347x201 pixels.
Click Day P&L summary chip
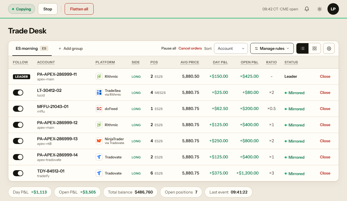30,192
